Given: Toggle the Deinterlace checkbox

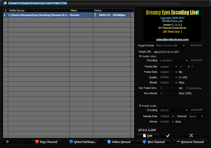Looking at the screenshot, I should pos(187,88).
